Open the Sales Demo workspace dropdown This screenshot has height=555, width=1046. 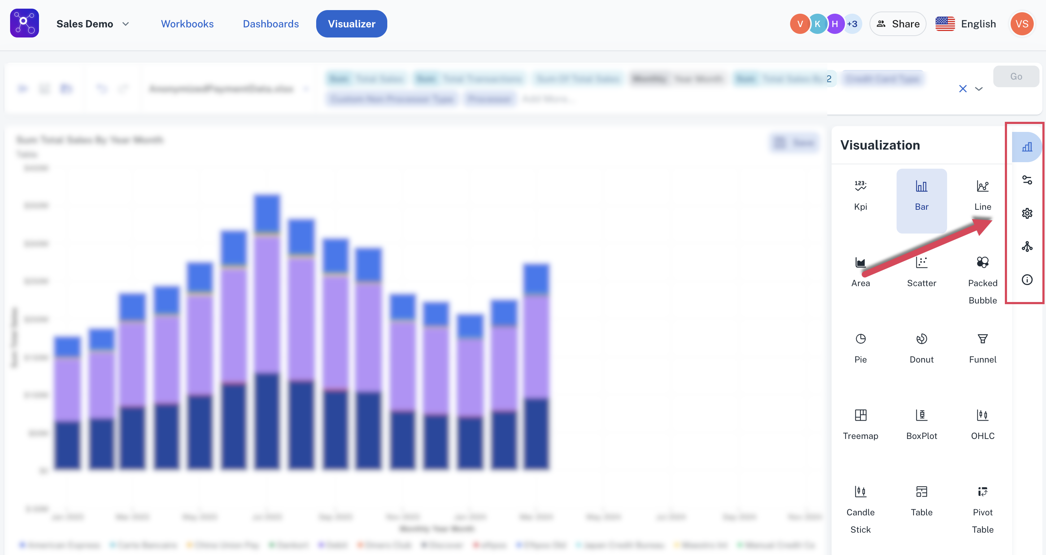[x=92, y=24]
